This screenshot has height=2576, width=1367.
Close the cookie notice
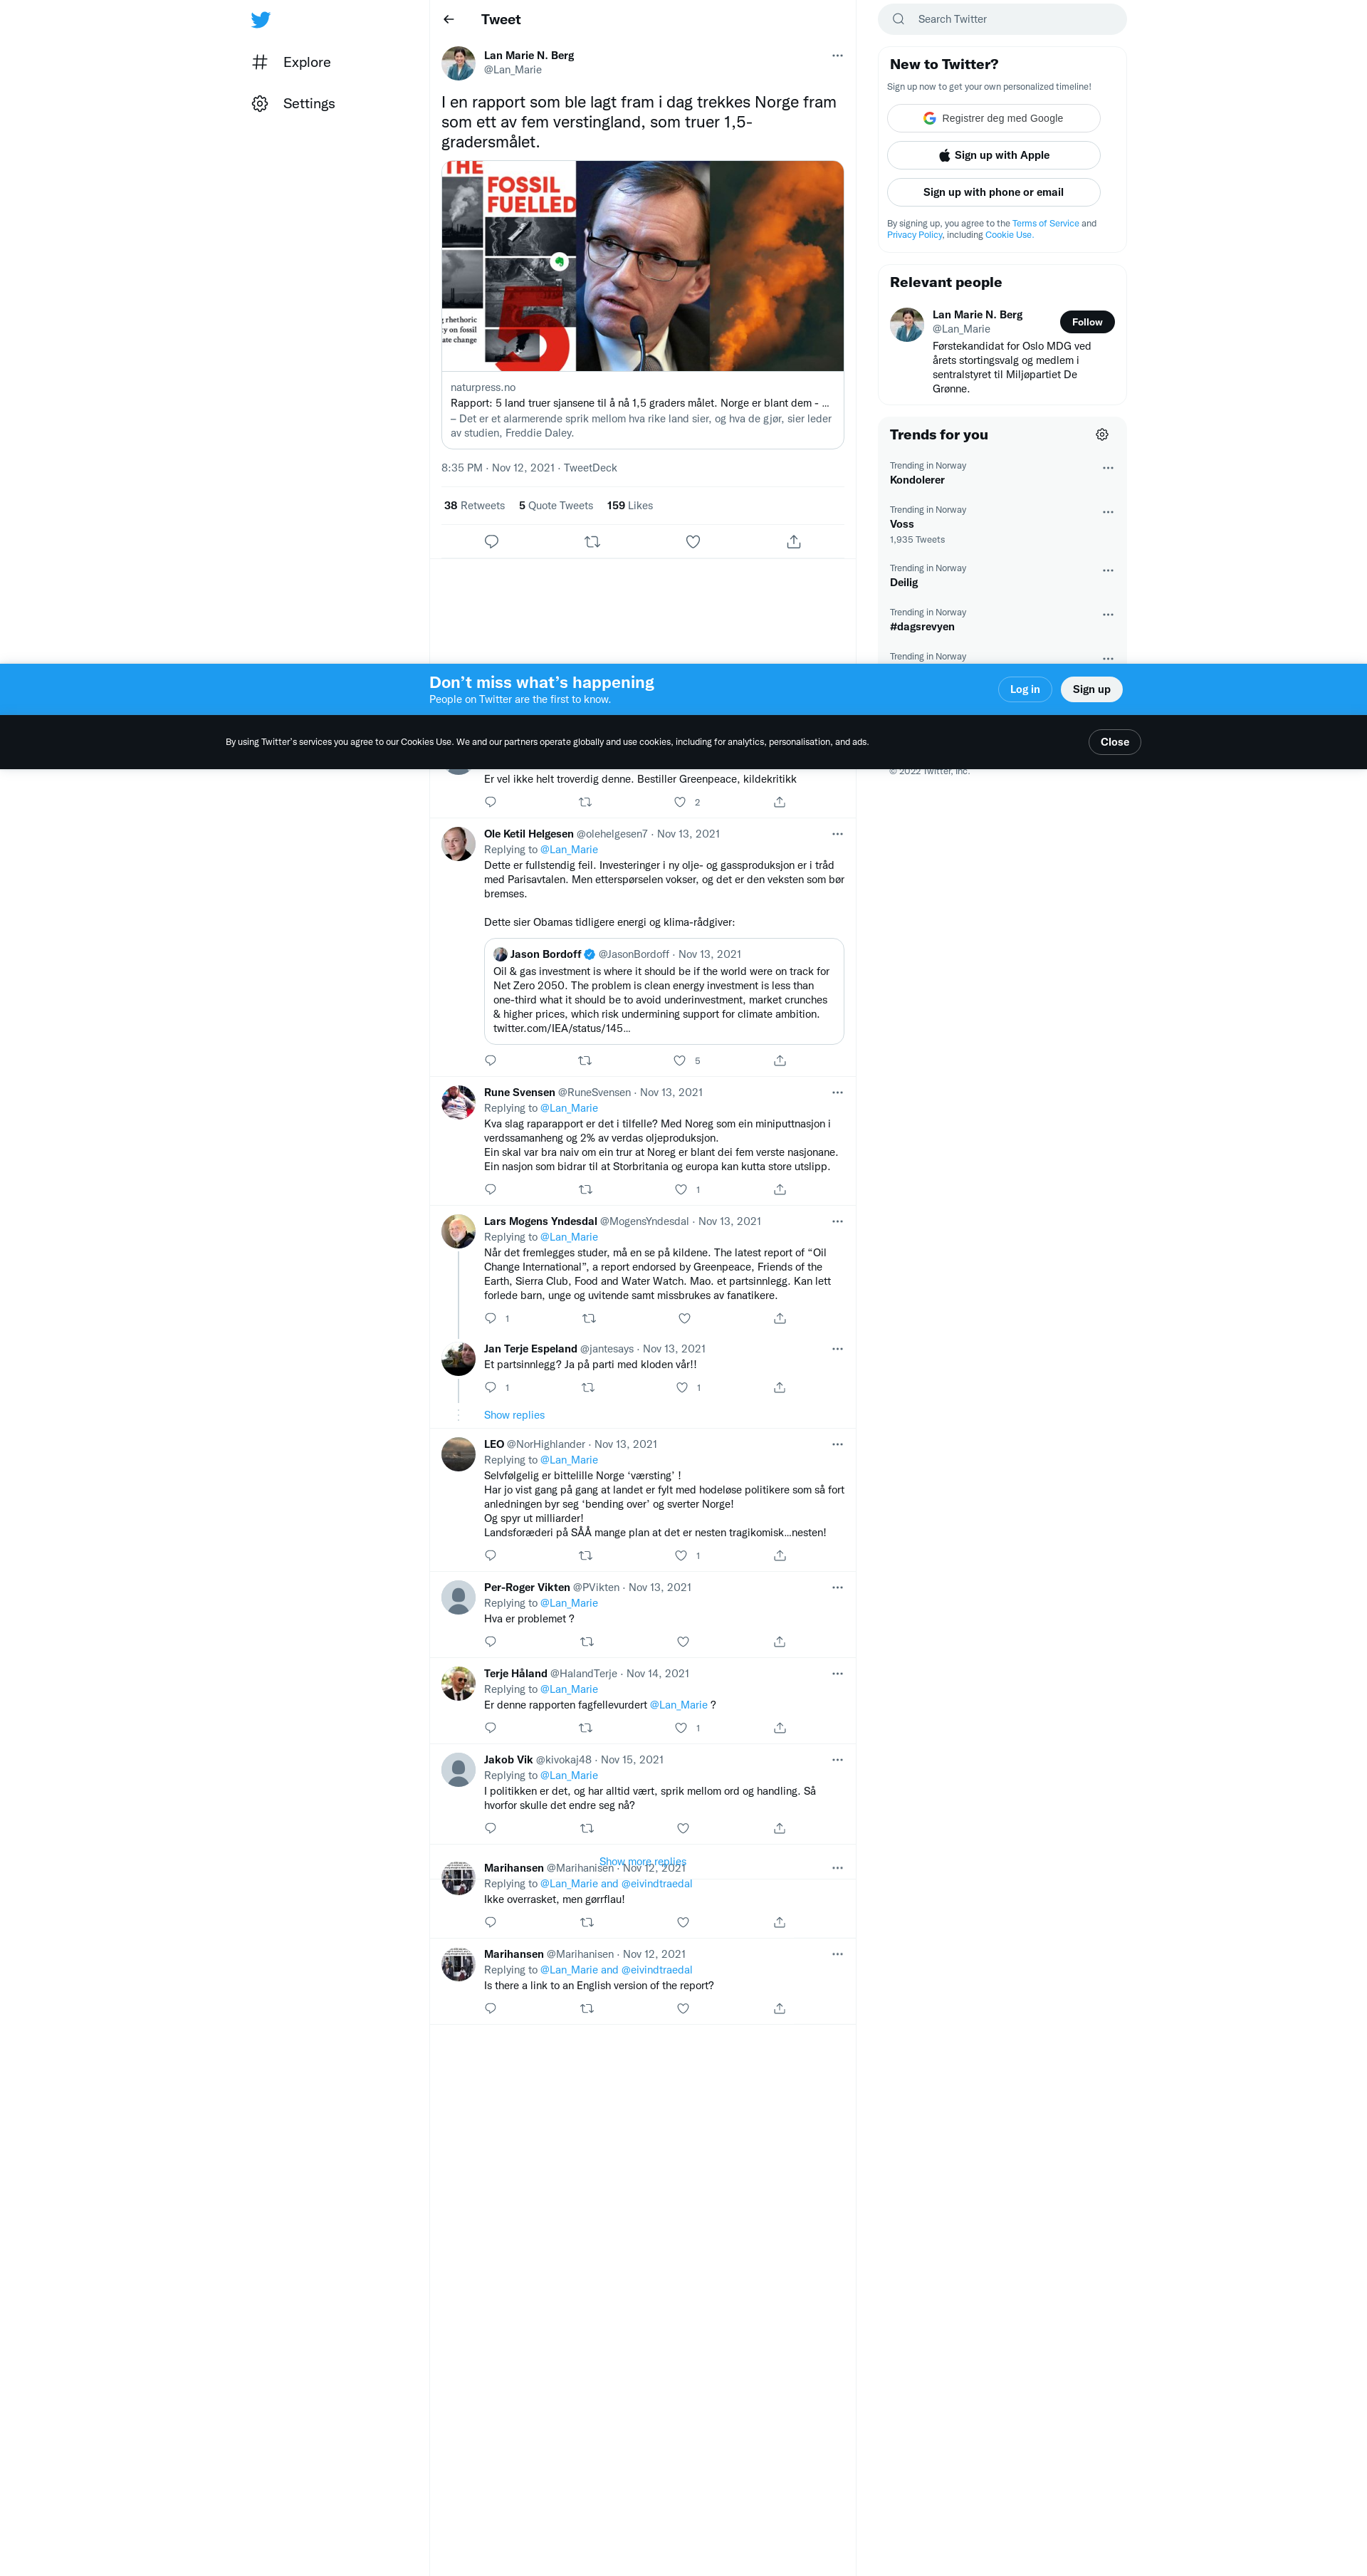[1114, 742]
